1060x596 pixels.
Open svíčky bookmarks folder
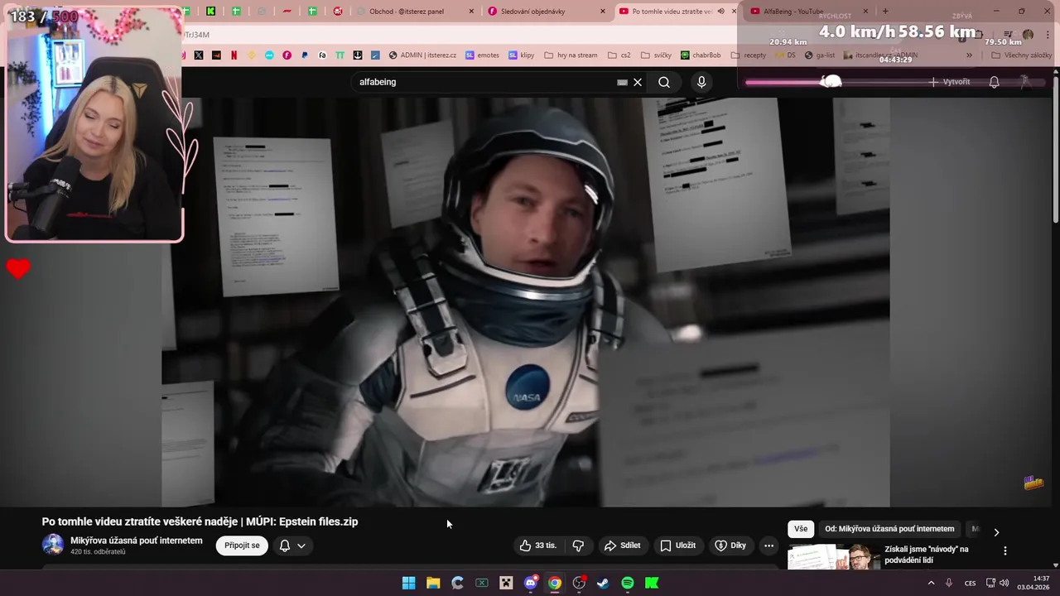click(x=656, y=55)
